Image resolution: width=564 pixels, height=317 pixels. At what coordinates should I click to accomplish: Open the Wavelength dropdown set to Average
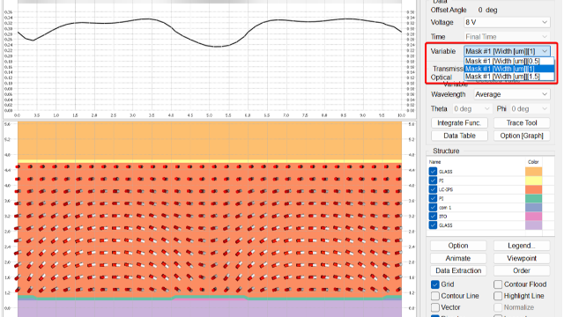click(511, 94)
